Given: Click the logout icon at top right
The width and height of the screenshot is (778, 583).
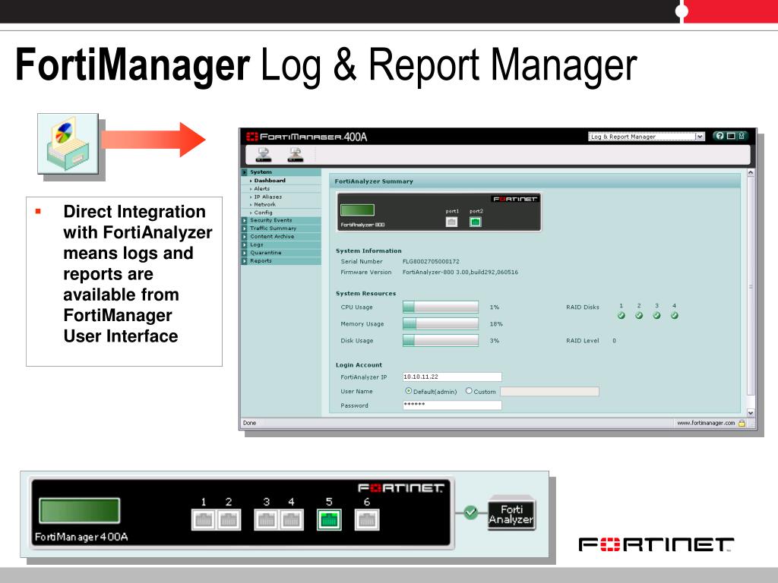Looking at the screenshot, I should pyautogui.click(x=742, y=136).
